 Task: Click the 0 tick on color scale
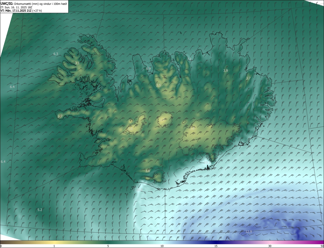coord(1,246)
